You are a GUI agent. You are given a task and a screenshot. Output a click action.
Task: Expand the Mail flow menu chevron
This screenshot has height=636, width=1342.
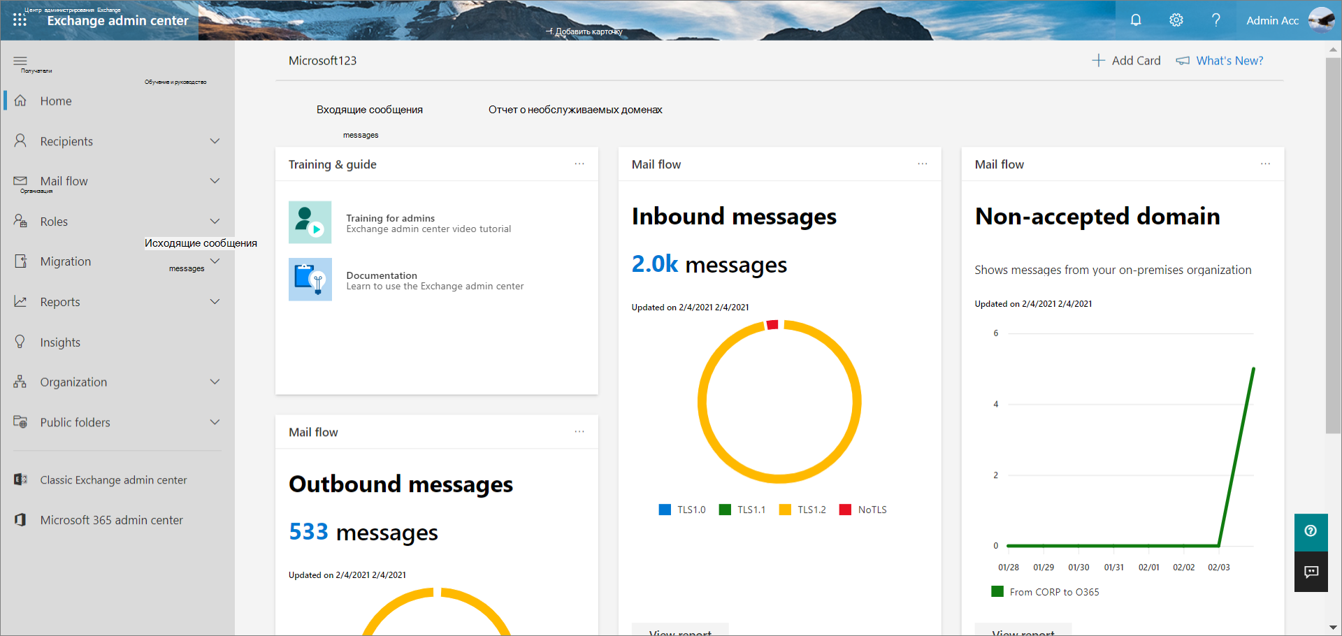pos(215,180)
